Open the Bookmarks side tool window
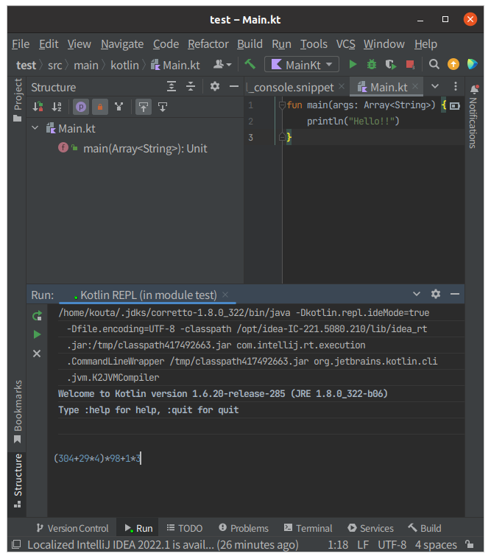Viewport: 491px width, 559px height. (18, 412)
